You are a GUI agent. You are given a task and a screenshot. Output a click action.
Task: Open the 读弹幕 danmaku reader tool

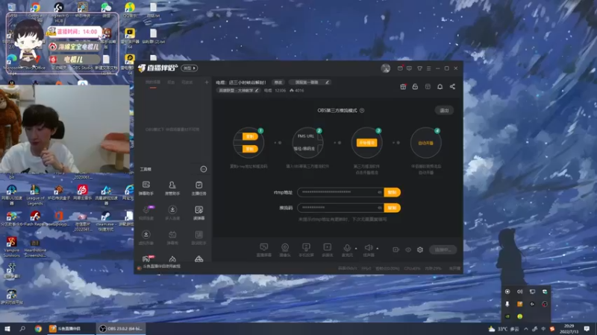[x=199, y=213]
